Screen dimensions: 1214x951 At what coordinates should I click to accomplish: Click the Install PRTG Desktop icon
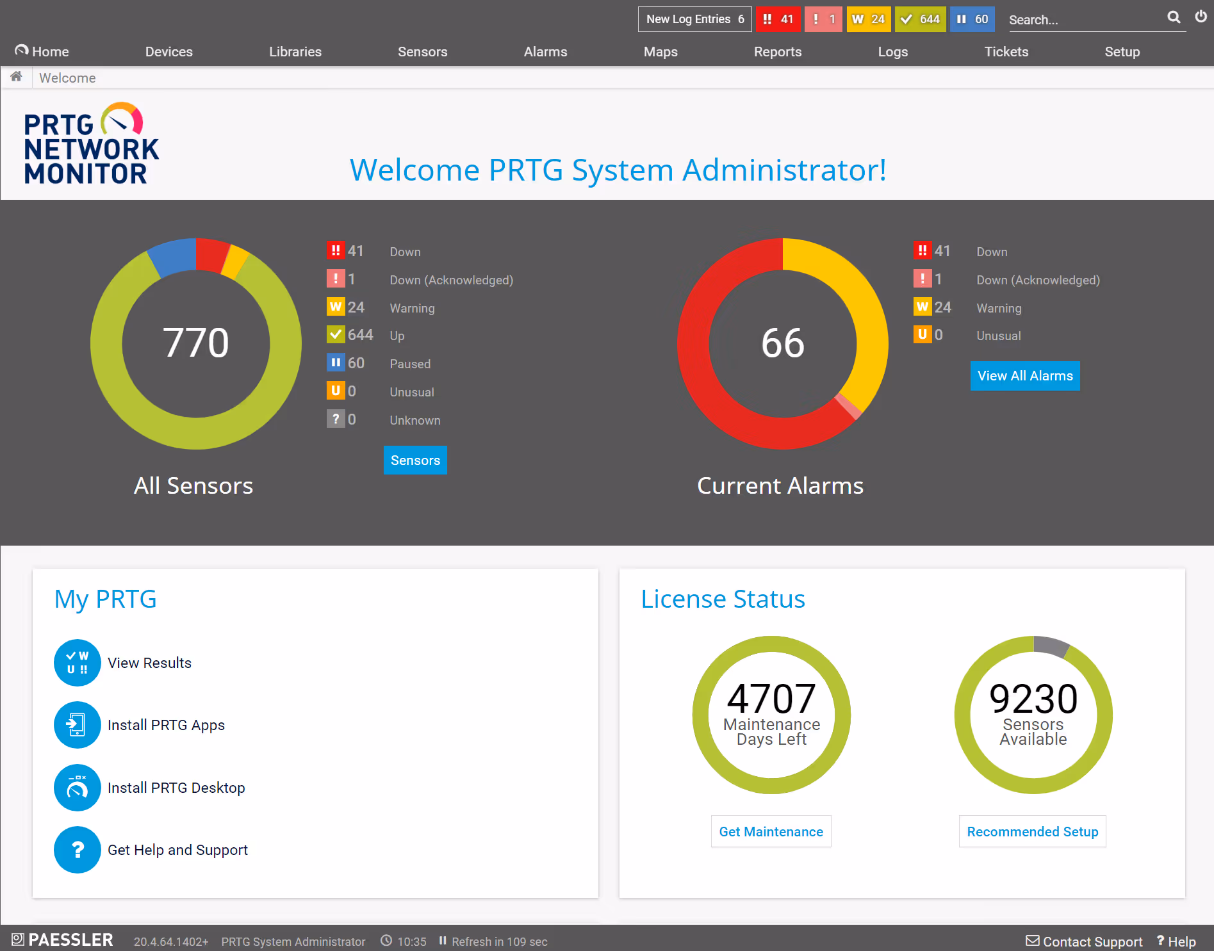77,788
